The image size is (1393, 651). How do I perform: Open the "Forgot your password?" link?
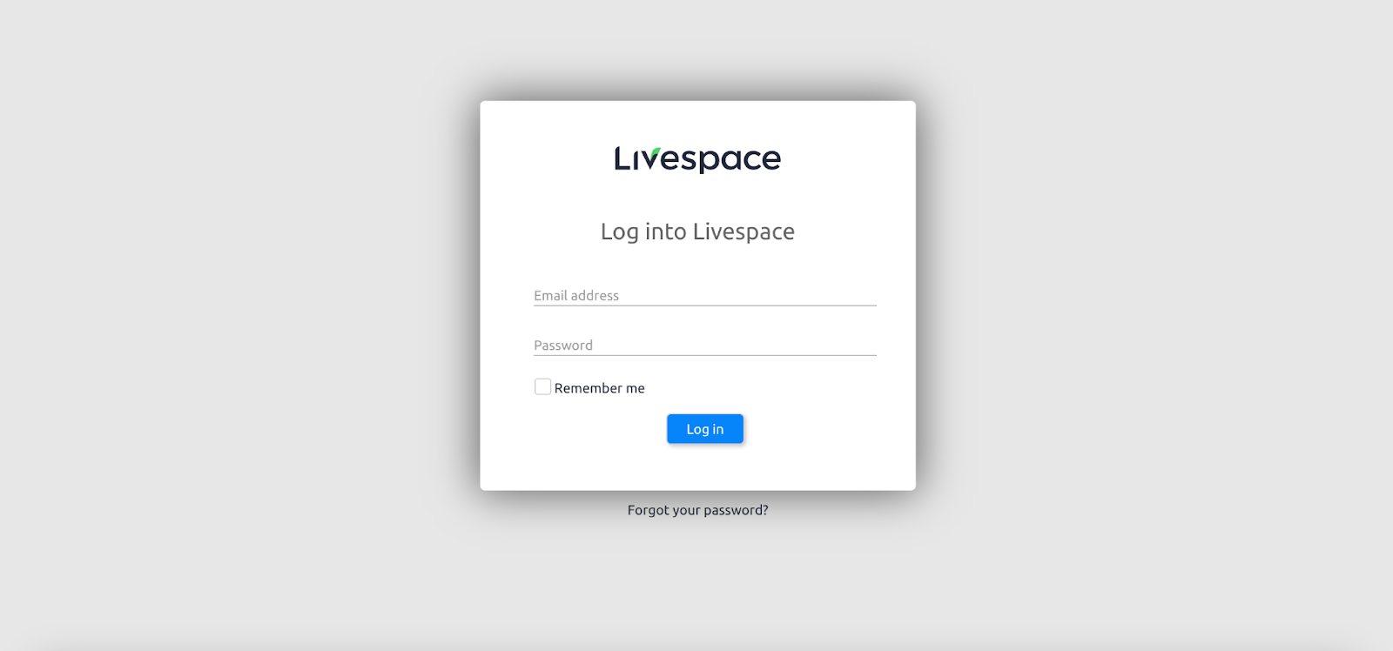coord(697,510)
